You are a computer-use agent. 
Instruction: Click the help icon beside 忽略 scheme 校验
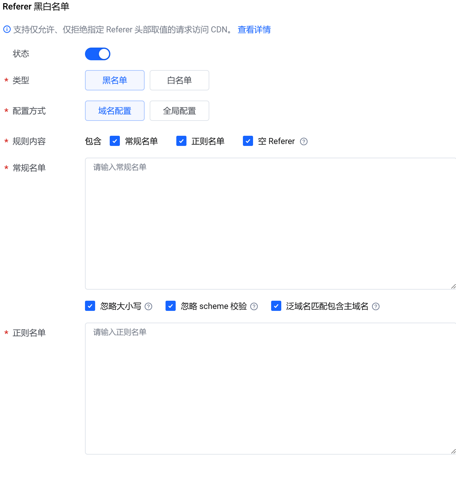click(254, 306)
